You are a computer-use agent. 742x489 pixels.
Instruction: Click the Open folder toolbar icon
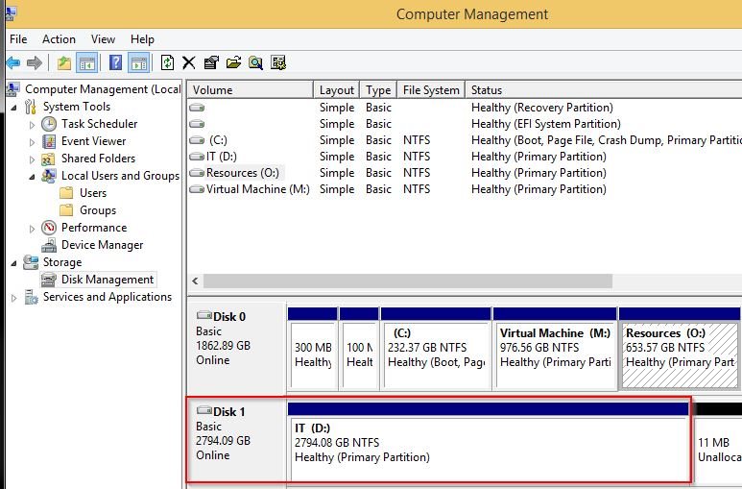[233, 62]
